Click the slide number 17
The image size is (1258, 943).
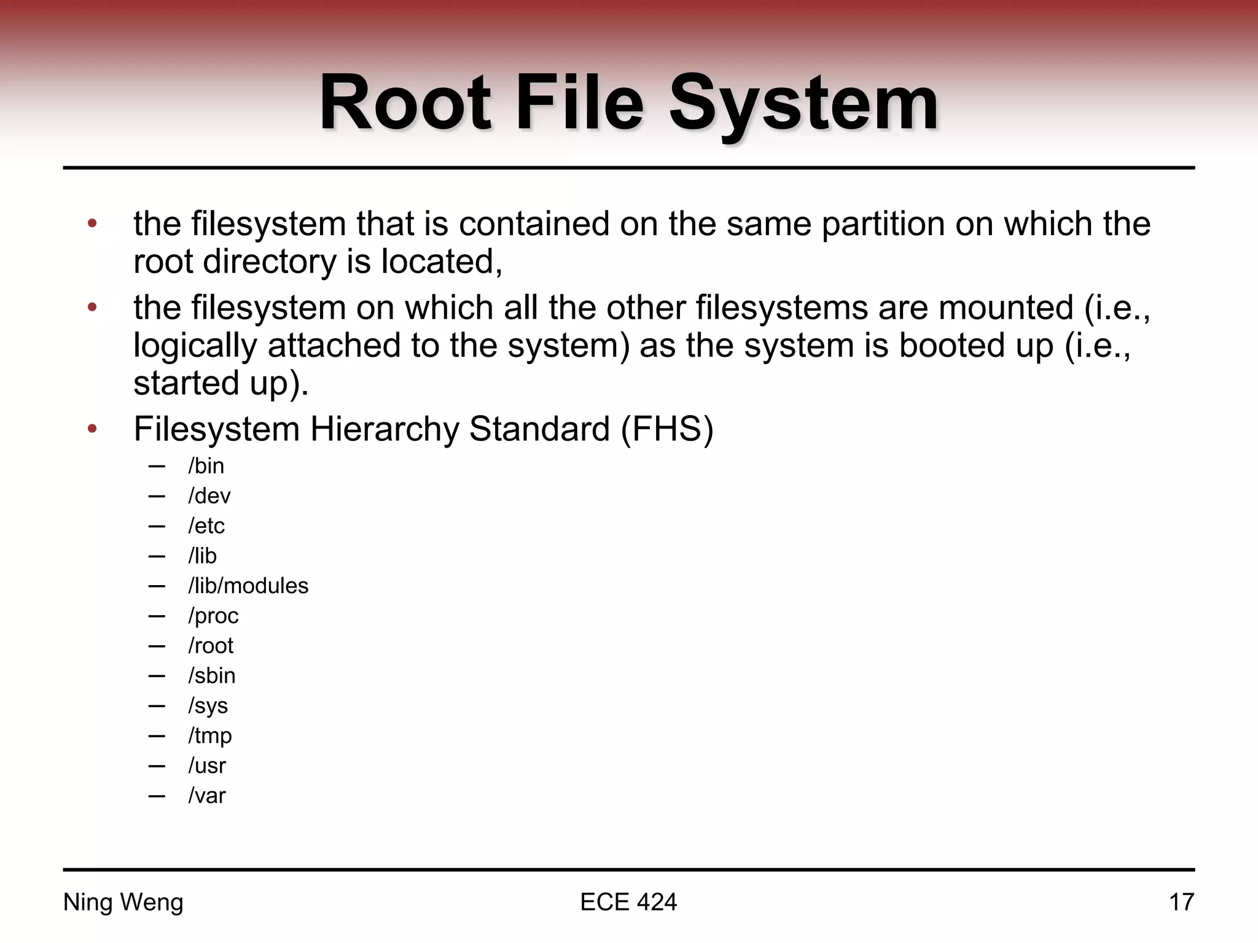click(1181, 902)
